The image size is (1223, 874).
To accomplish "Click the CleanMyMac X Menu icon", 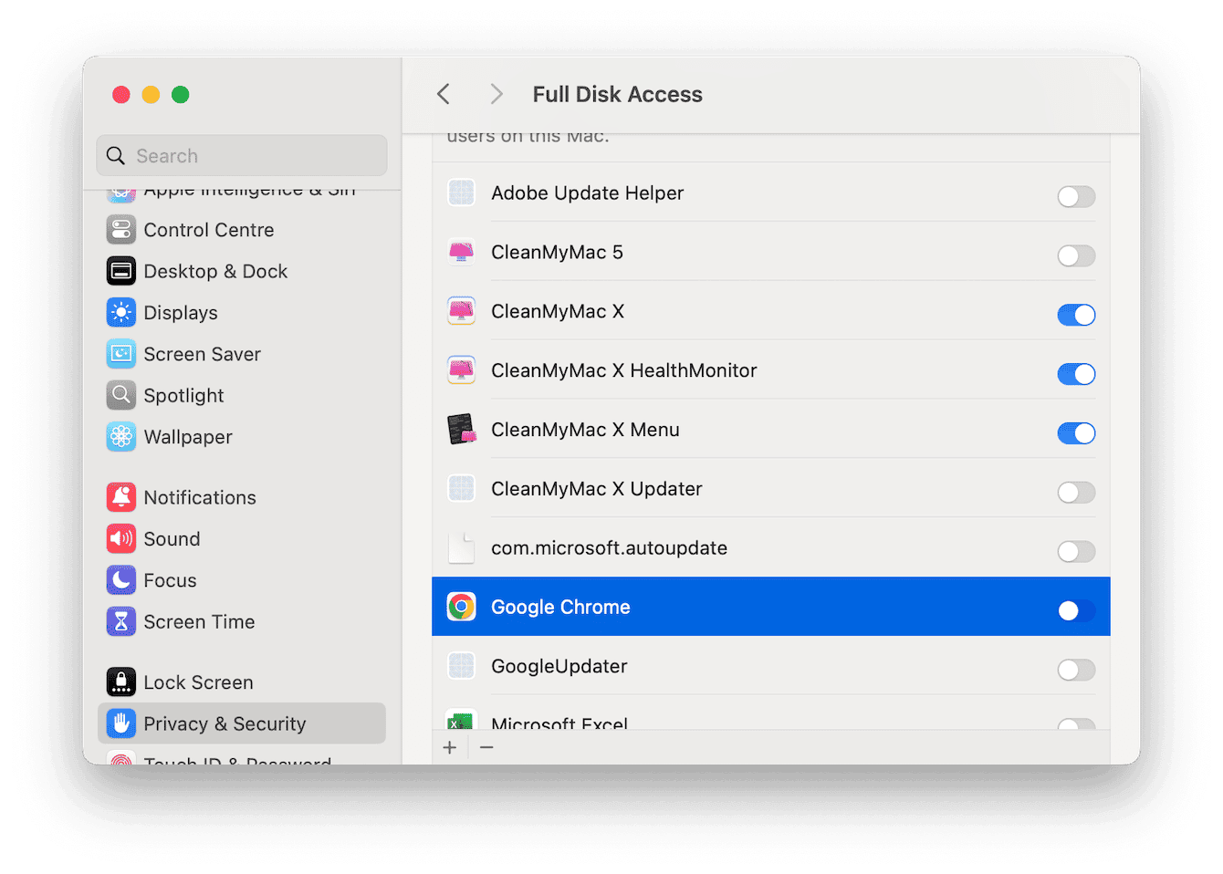I will pyautogui.click(x=461, y=429).
